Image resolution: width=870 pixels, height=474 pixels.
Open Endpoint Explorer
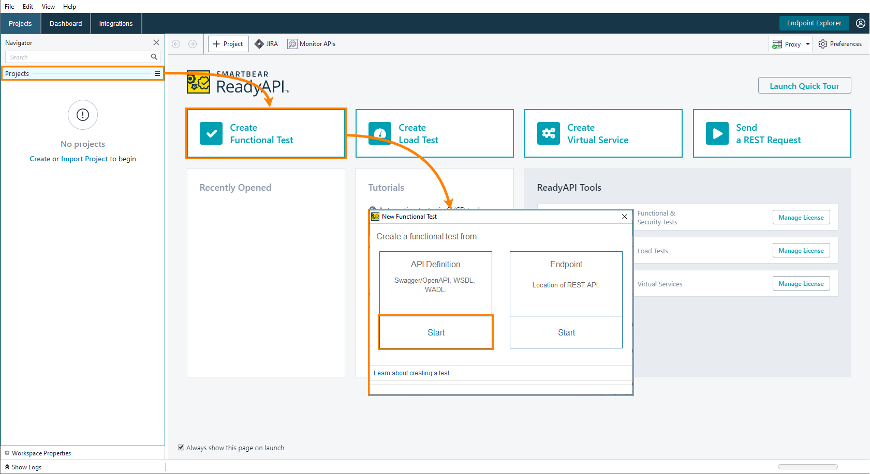tap(814, 23)
